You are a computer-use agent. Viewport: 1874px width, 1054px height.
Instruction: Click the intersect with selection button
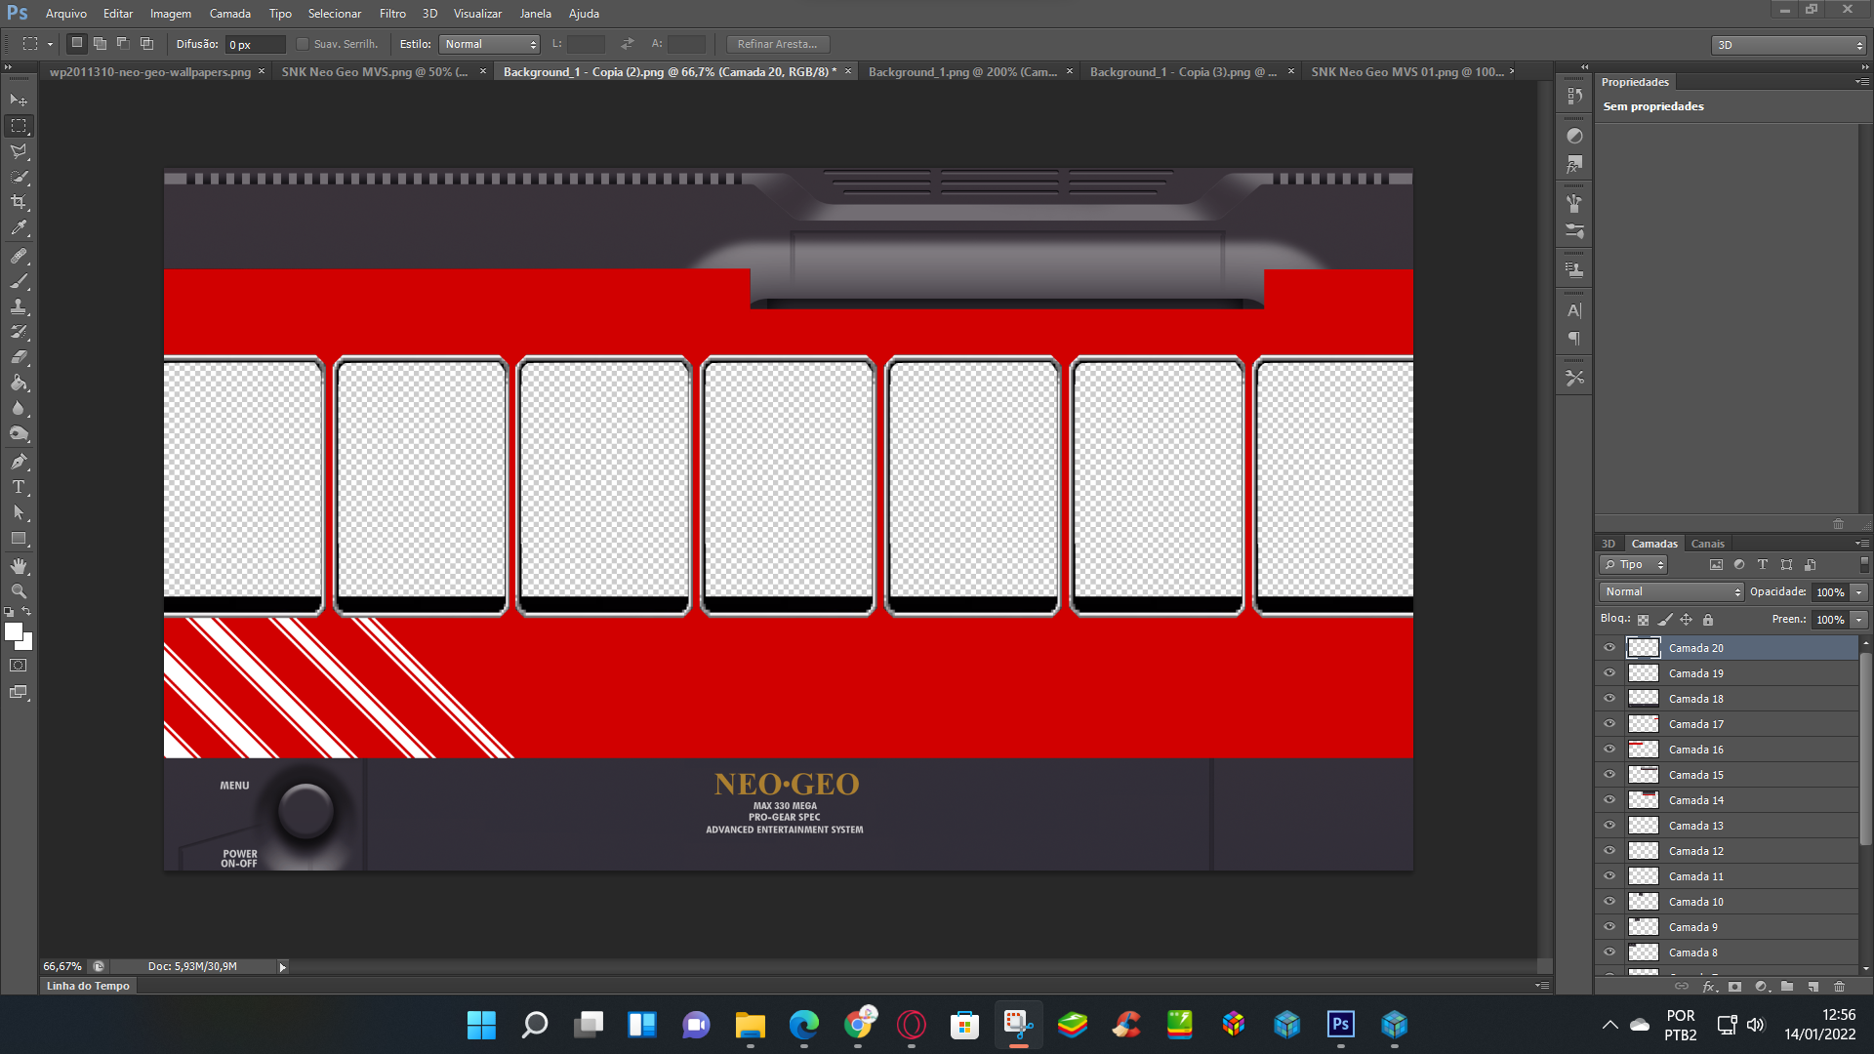click(x=146, y=44)
